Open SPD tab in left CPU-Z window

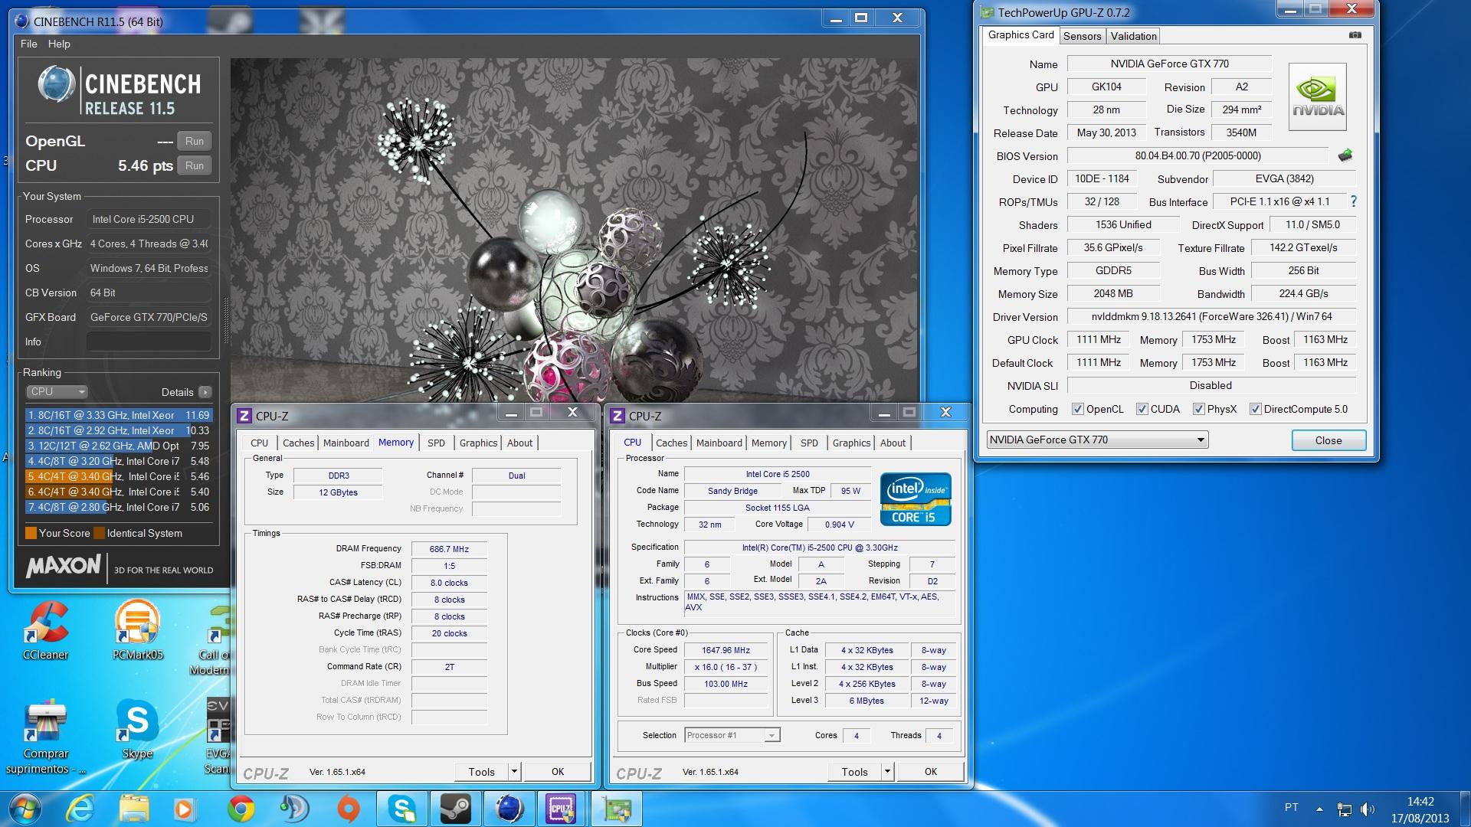[x=436, y=443]
